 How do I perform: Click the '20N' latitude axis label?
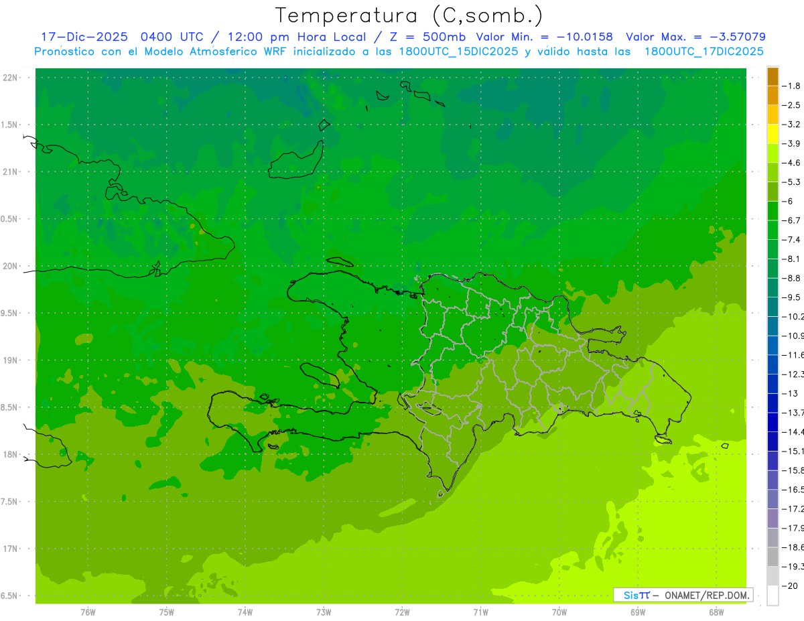(11, 266)
